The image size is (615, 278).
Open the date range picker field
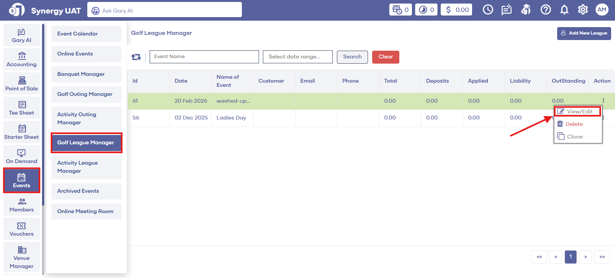pyautogui.click(x=297, y=57)
